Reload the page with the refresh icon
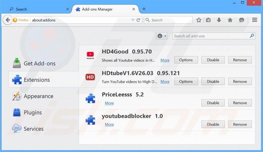Viewport: 263px width, 152px height. coord(138,20)
